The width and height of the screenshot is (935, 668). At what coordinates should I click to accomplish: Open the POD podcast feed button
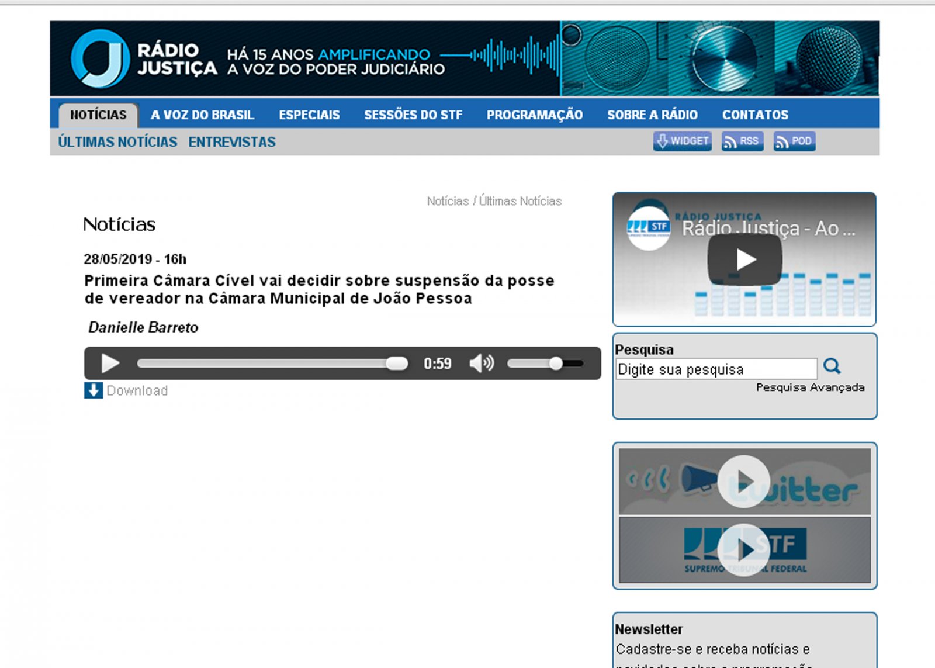pyautogui.click(x=794, y=141)
